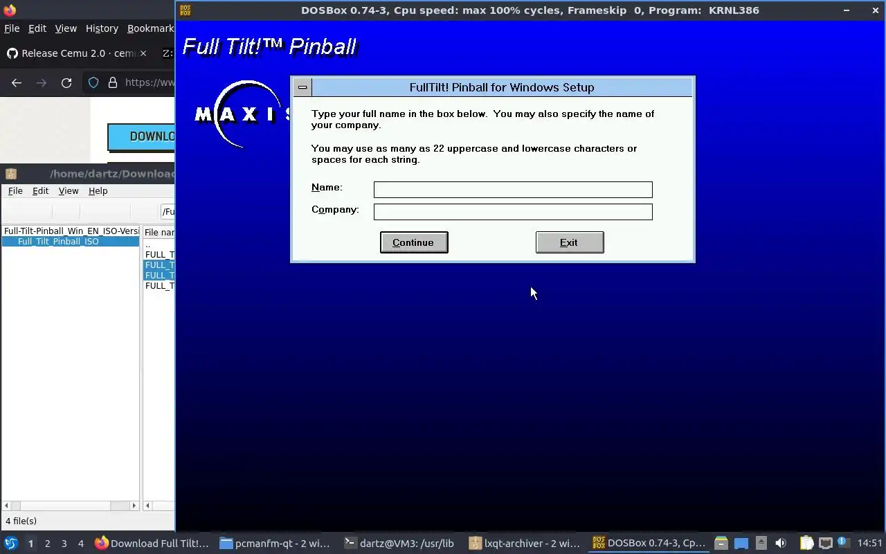Click the tree pane horizontal scrollbar track
Image resolution: width=886 pixels, height=554 pixels.
(x=71, y=506)
